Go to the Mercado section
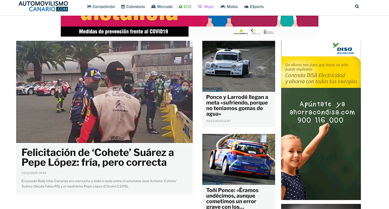This screenshot has height=209, width=389. (162, 7)
